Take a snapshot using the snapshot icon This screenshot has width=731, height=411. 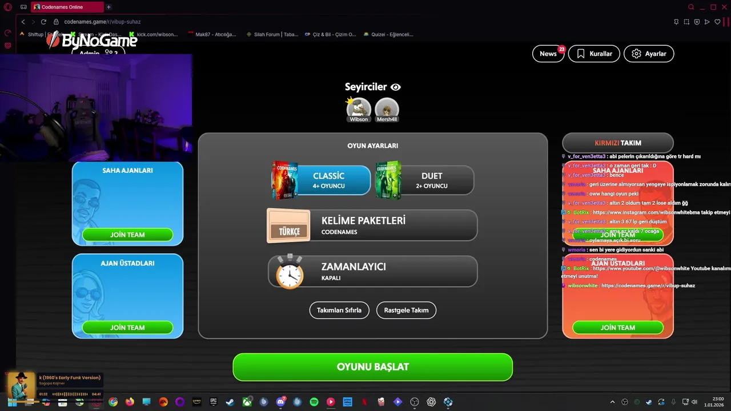point(686,22)
